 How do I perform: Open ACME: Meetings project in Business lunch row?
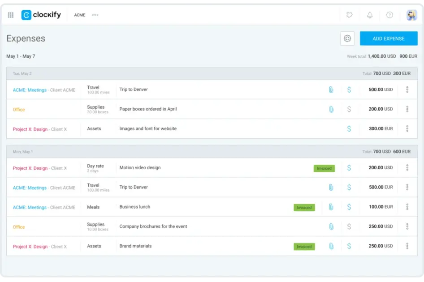click(30, 207)
